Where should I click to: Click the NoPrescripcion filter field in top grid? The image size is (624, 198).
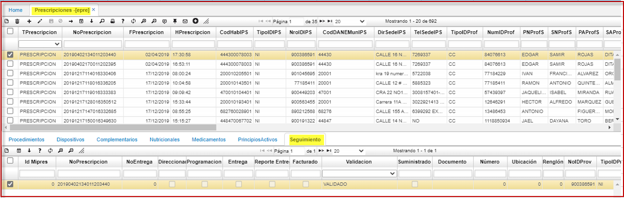[x=92, y=44]
